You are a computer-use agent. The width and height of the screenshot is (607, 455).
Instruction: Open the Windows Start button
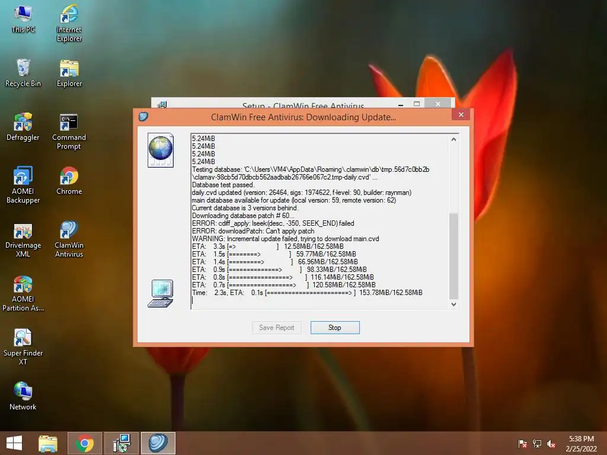click(14, 443)
